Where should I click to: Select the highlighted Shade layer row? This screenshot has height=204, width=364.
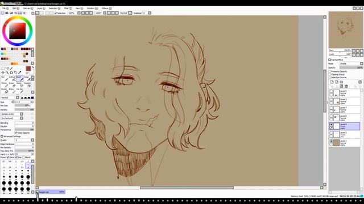345,126
